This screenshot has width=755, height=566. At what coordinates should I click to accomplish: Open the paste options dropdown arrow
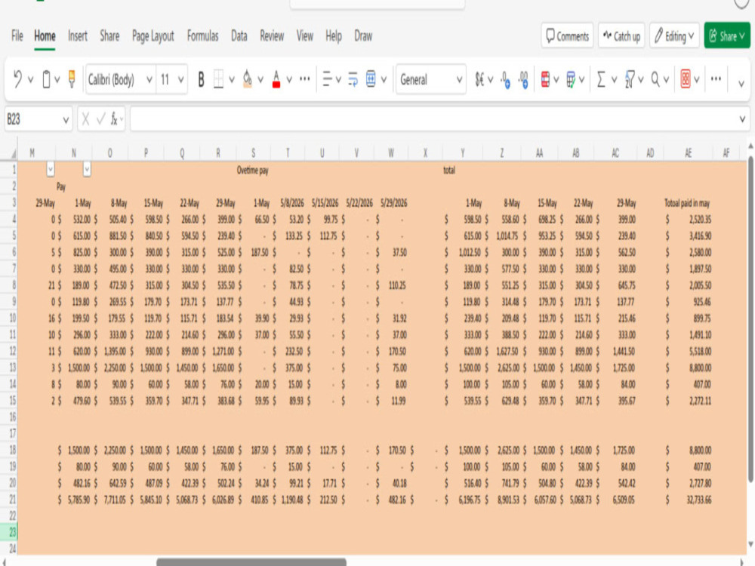[x=57, y=79]
